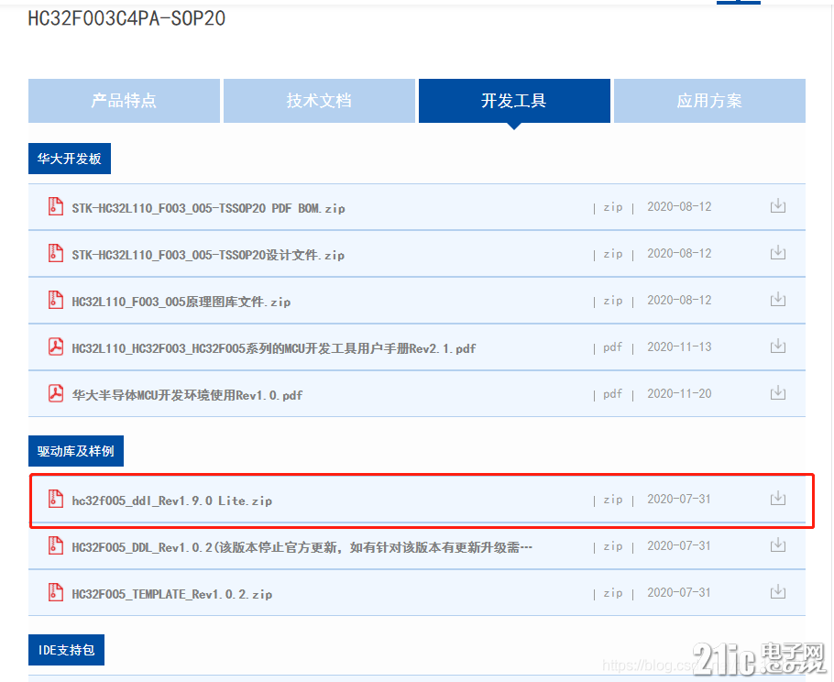The image size is (834, 682).
Task: Download the MCU开发工具用户手册Rev2.1.pdf via download icon
Action: click(x=777, y=346)
